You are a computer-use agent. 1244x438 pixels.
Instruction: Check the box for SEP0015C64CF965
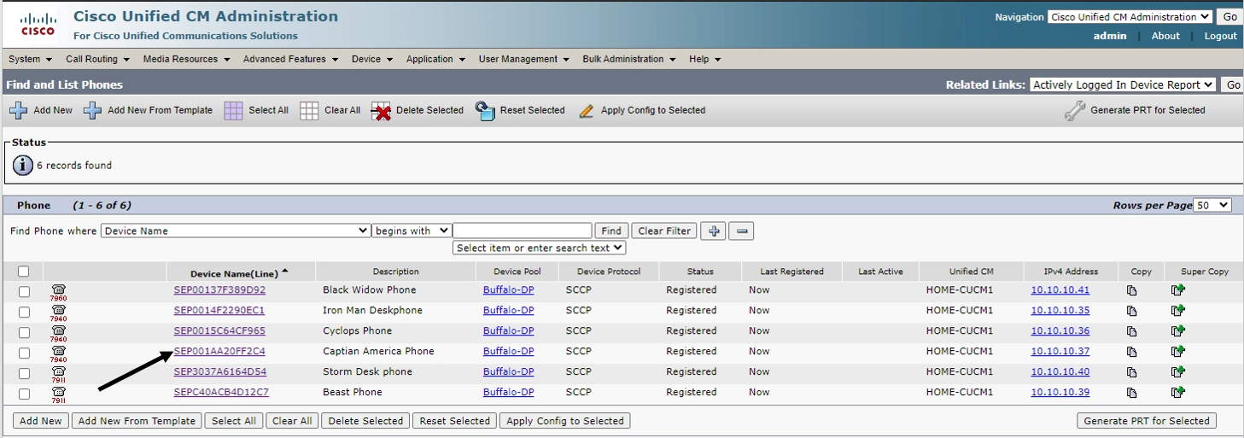click(24, 333)
